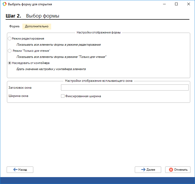Proceed with the Далее button

tap(148, 170)
